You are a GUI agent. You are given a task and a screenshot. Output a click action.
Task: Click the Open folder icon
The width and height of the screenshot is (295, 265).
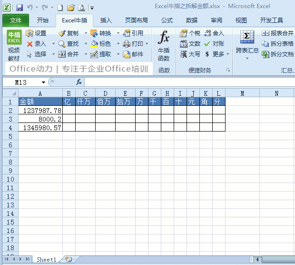point(71,8)
